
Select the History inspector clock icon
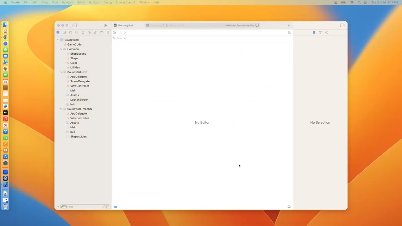[320, 32]
